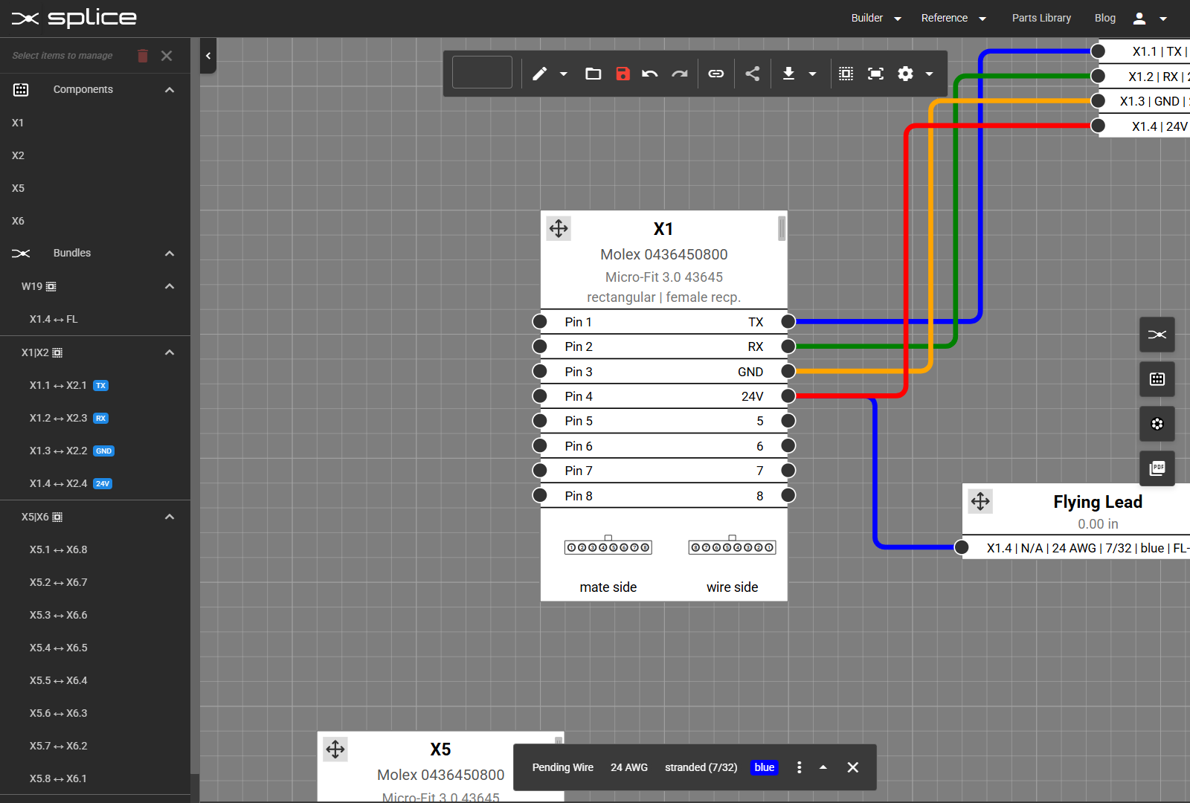Click the open folder icon

tap(593, 74)
